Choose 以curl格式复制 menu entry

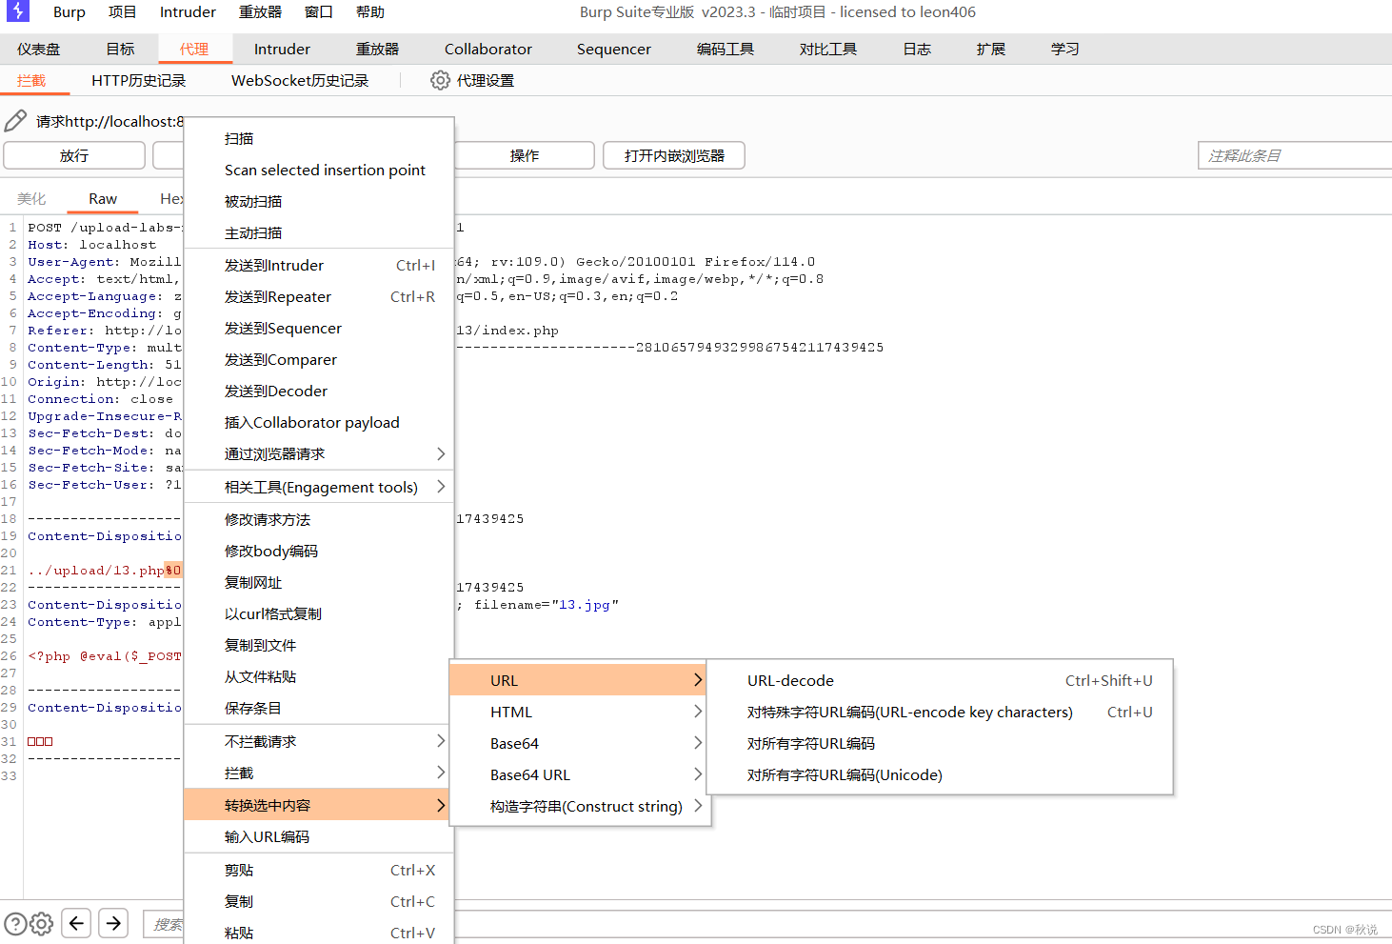318,613
